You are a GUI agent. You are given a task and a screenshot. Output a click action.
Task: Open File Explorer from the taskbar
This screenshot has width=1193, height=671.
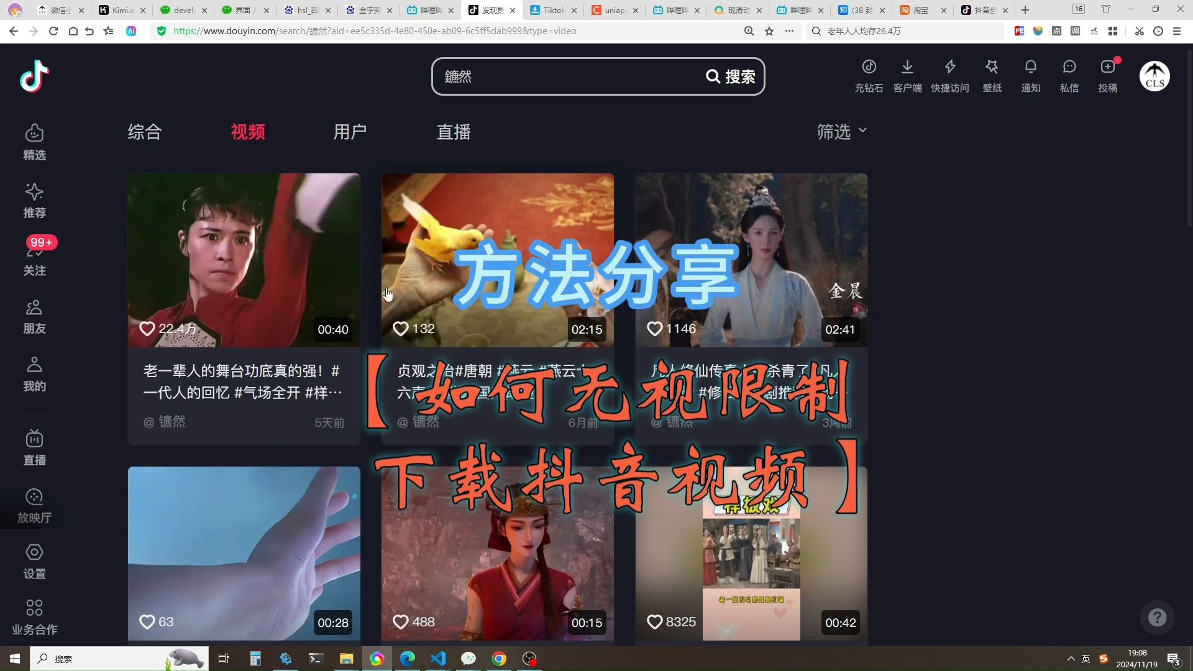[x=346, y=659]
